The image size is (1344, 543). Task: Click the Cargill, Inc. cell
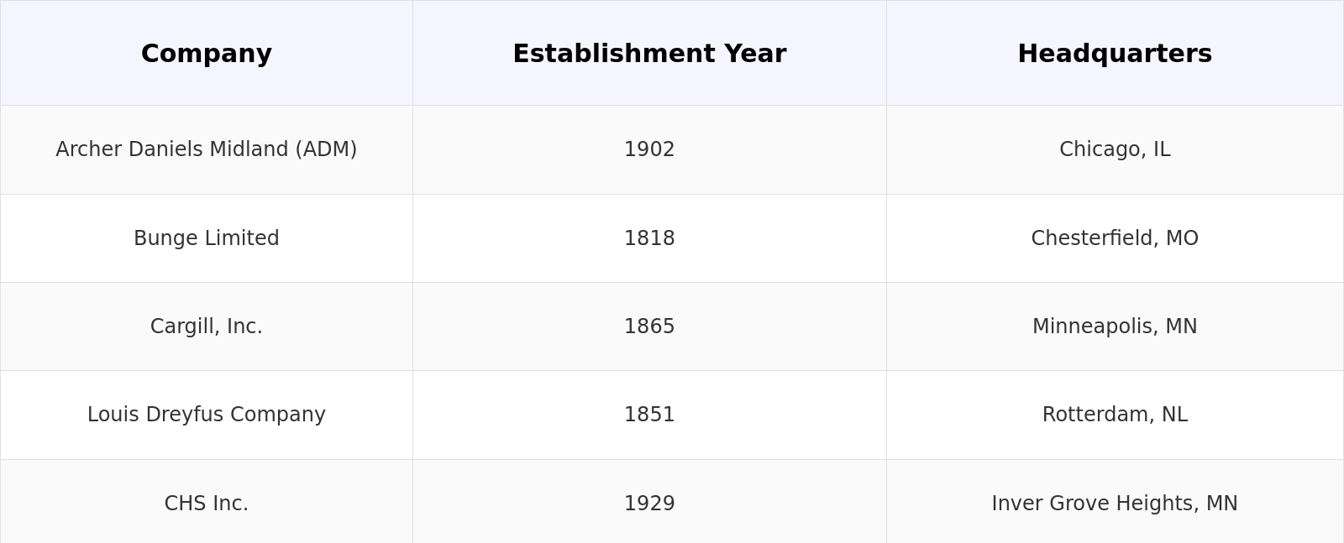[206, 326]
